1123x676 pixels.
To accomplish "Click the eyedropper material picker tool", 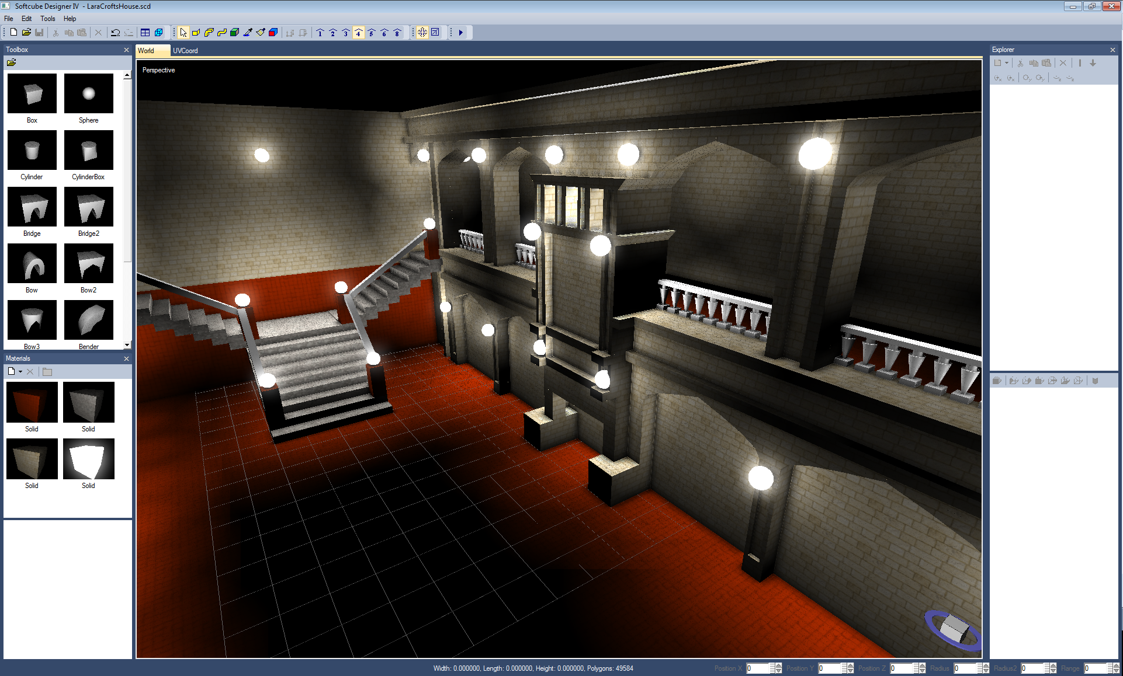I will tap(248, 33).
